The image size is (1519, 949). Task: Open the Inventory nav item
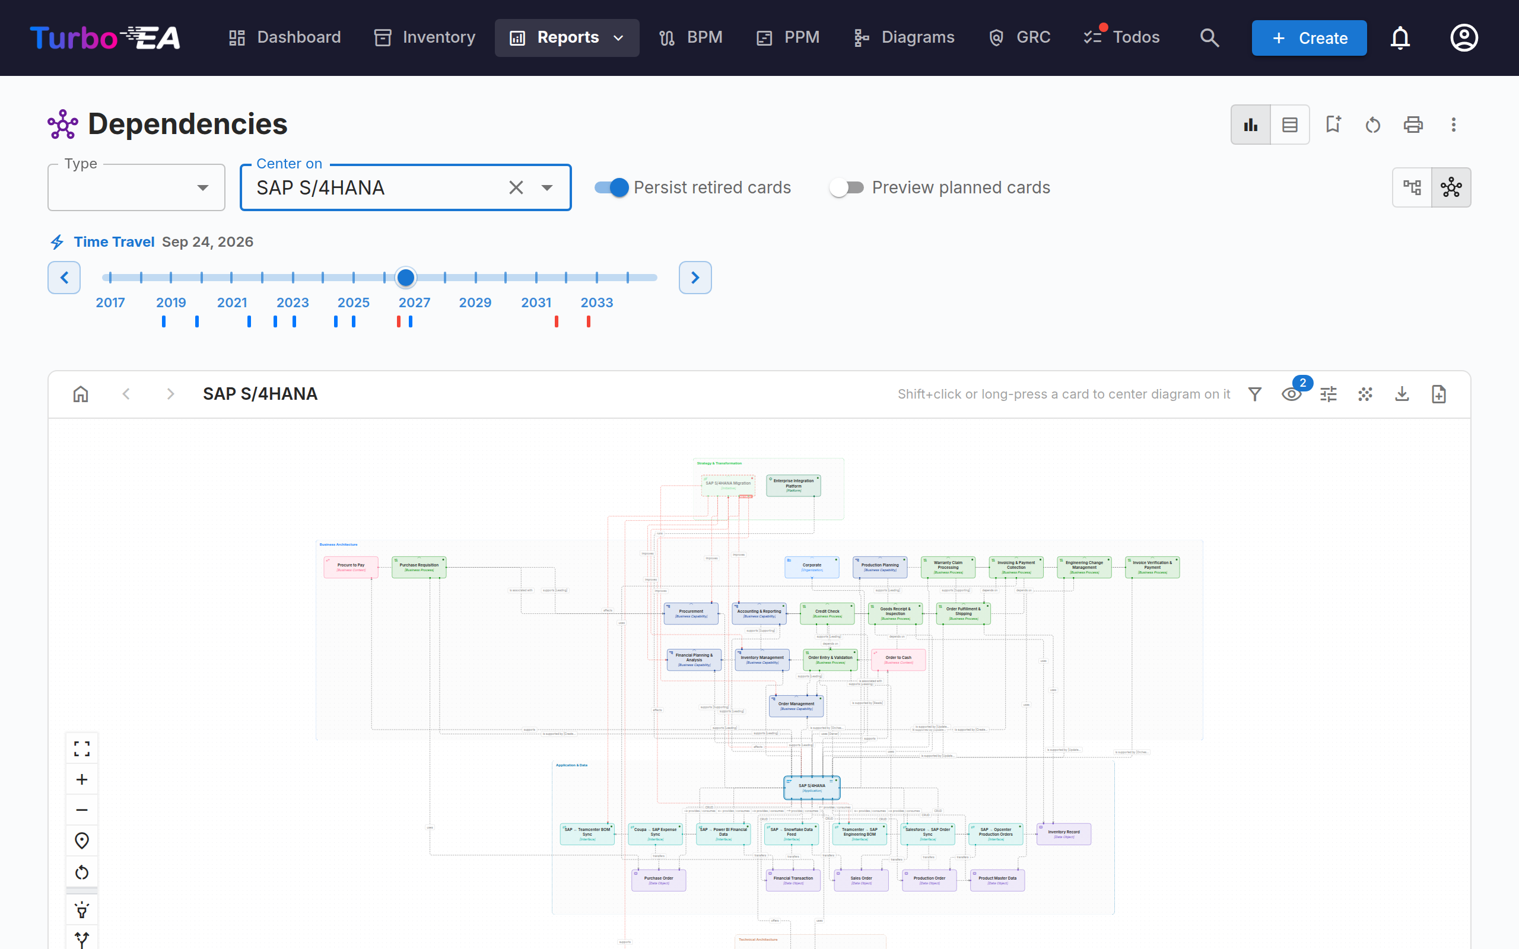pos(424,37)
